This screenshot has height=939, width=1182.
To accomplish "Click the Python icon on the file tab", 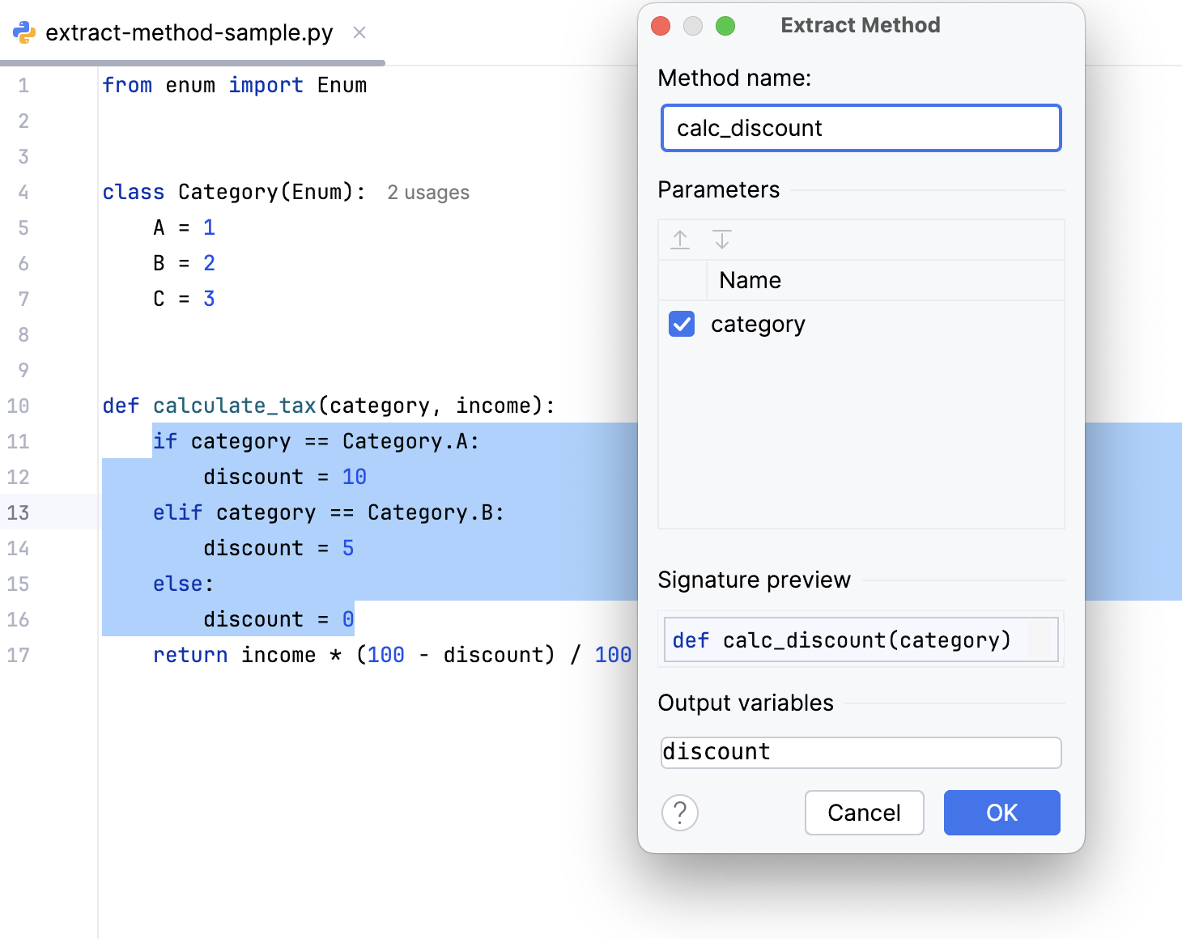I will [24, 32].
